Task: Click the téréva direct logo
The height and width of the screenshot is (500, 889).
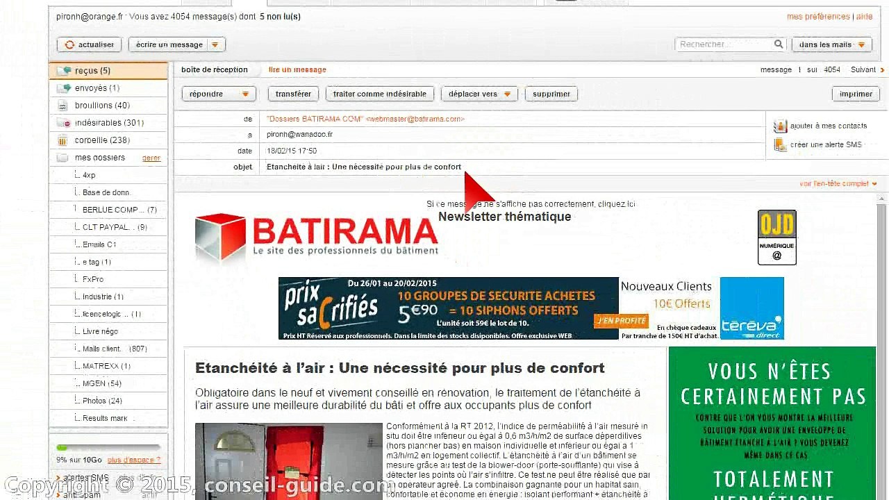Action: (751, 308)
